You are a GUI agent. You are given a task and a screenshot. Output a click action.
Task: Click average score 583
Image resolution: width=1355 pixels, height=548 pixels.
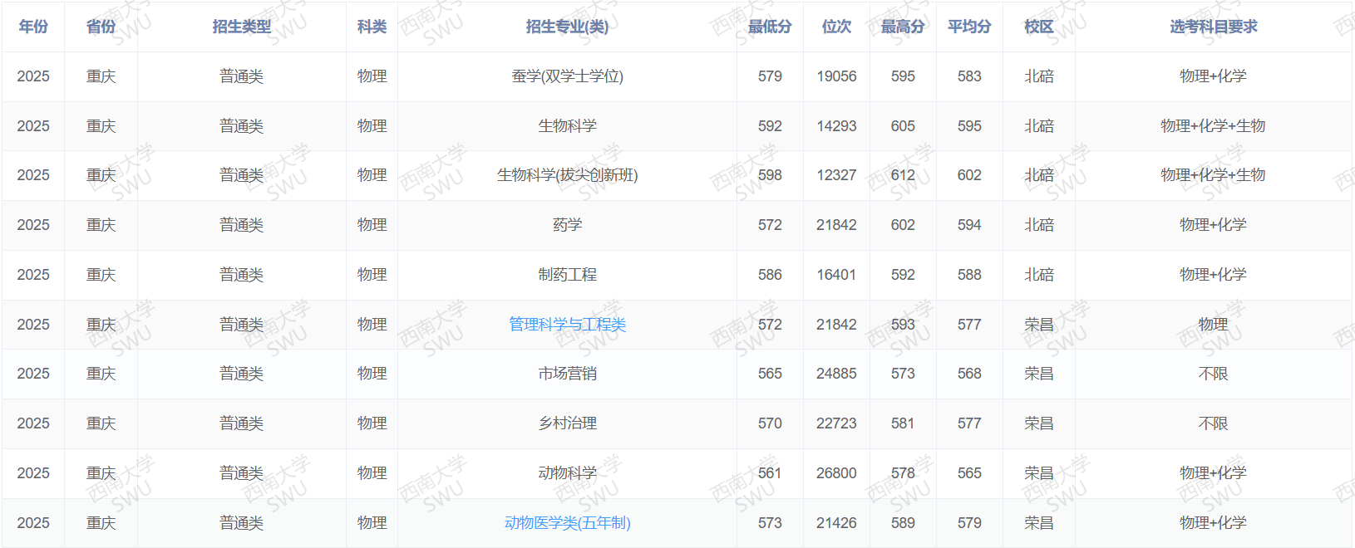(x=969, y=76)
